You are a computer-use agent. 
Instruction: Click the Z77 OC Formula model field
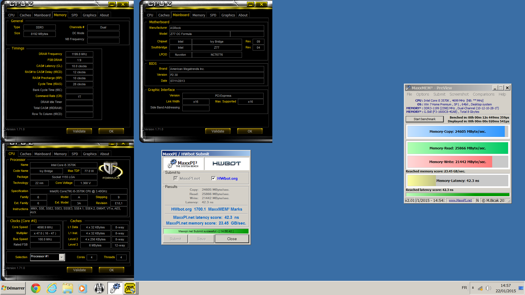(200, 34)
